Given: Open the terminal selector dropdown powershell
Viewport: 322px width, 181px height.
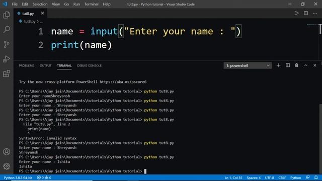Looking at the screenshot, I should [248, 66].
